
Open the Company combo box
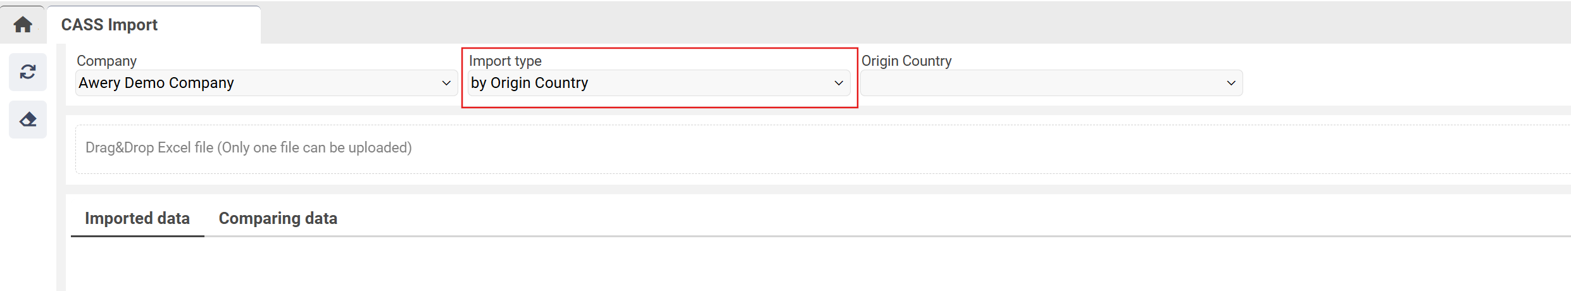[266, 83]
